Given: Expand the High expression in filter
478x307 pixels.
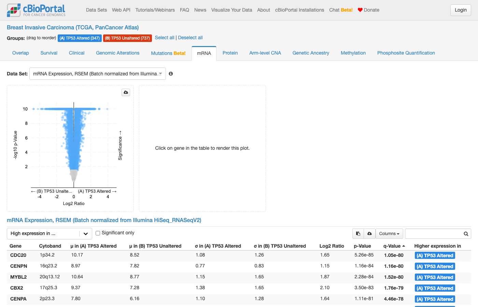Looking at the screenshot, I should (x=50, y=234).
